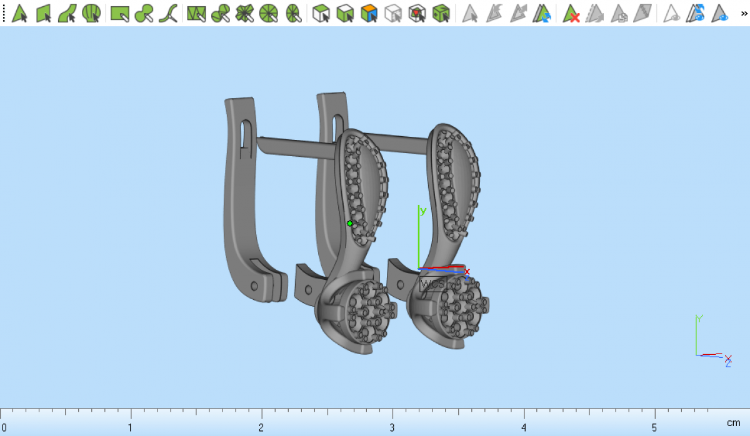Viewport: 750px width, 436px height.
Task: Activate the plane selection tool
Action: pos(43,13)
